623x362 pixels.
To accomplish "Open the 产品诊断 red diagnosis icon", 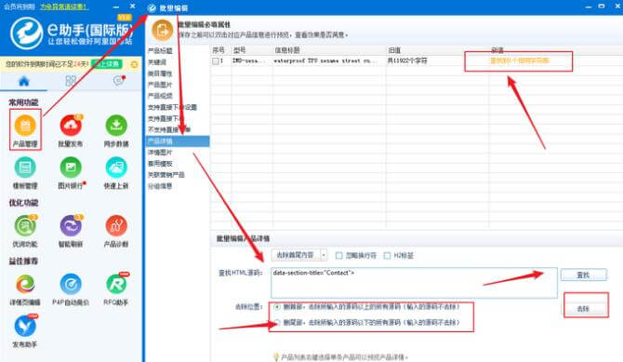I will 116,225.
